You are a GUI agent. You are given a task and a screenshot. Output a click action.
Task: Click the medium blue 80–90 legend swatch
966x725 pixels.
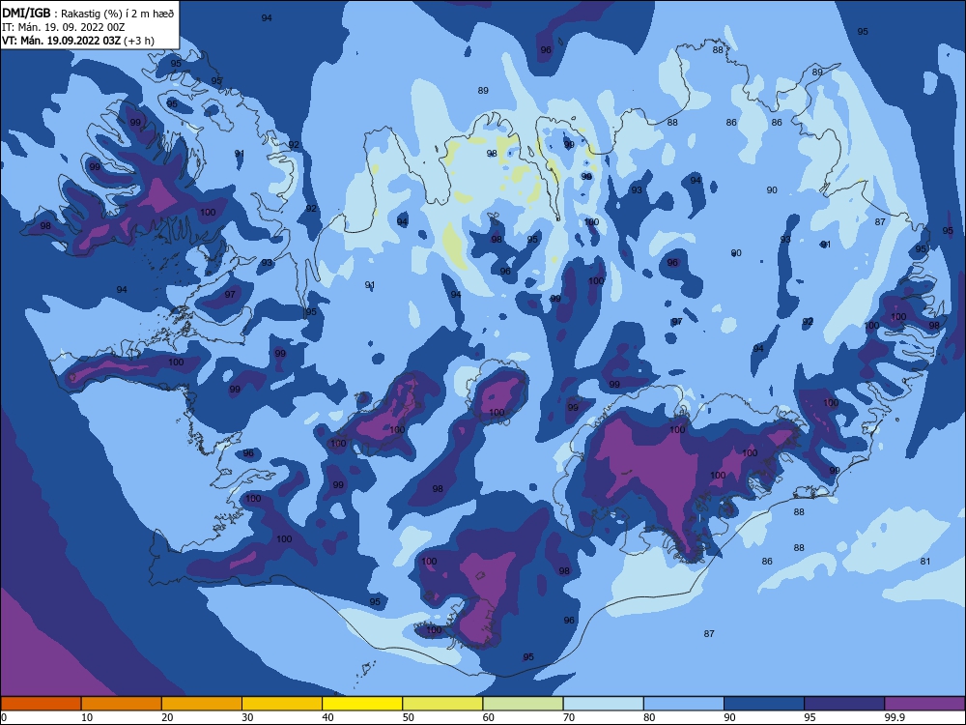point(684,704)
